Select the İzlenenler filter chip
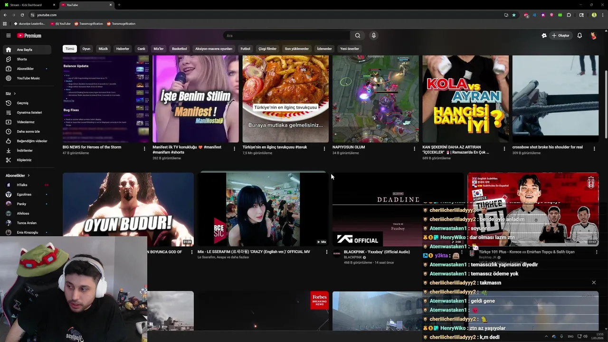Image resolution: width=608 pixels, height=342 pixels. point(324,49)
